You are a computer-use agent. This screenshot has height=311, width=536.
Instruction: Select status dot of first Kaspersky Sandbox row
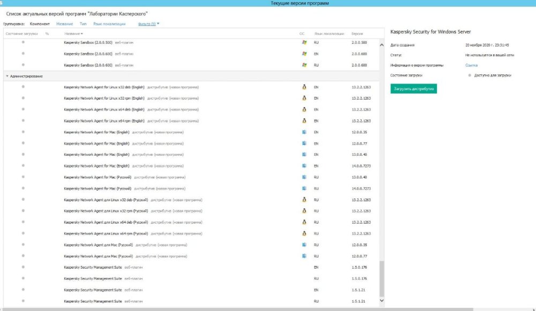click(x=23, y=42)
